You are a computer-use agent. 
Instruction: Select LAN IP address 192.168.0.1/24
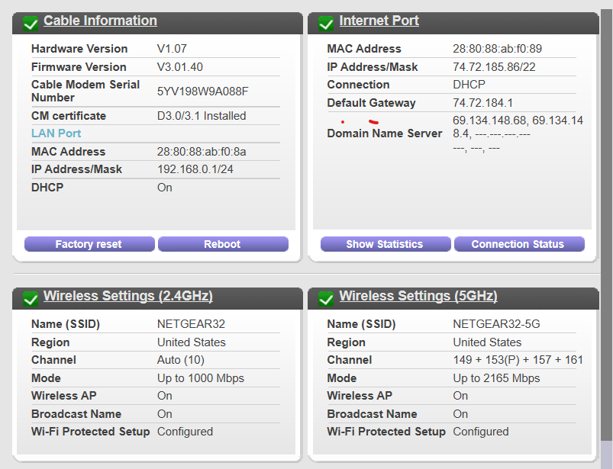[195, 169]
